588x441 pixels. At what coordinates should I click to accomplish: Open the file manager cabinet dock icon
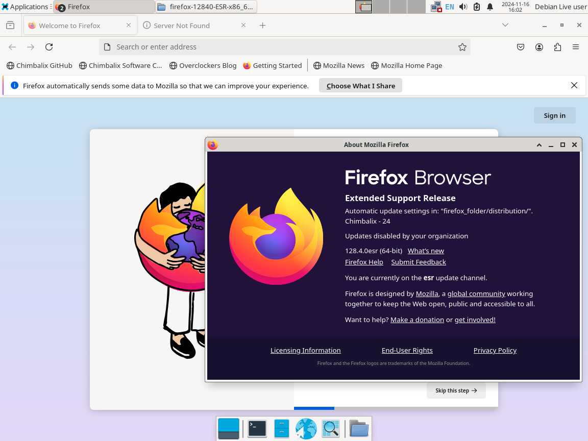[x=282, y=428]
